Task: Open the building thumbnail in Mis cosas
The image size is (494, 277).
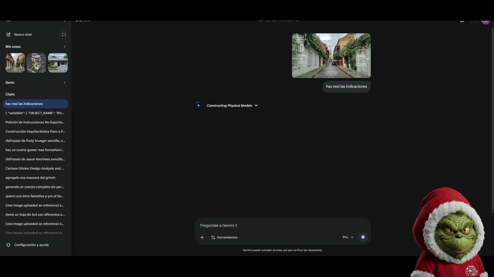Action: [37, 63]
